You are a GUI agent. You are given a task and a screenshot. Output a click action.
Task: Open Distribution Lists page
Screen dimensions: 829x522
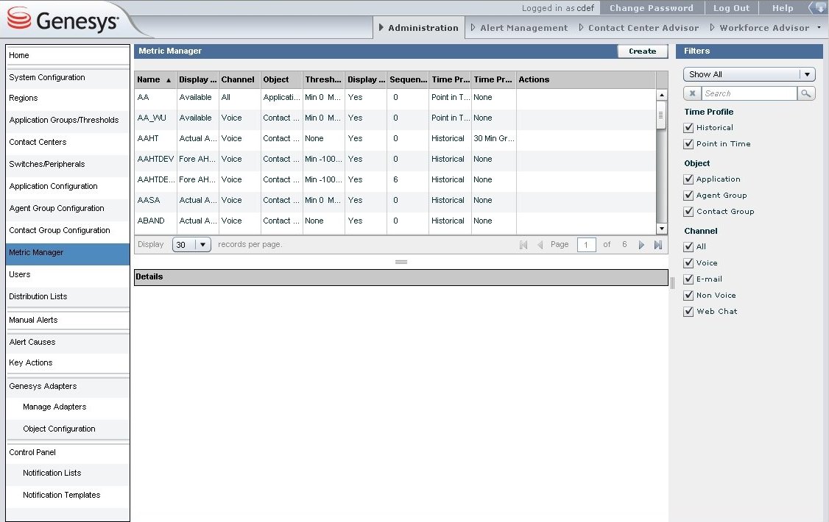[x=68, y=296]
